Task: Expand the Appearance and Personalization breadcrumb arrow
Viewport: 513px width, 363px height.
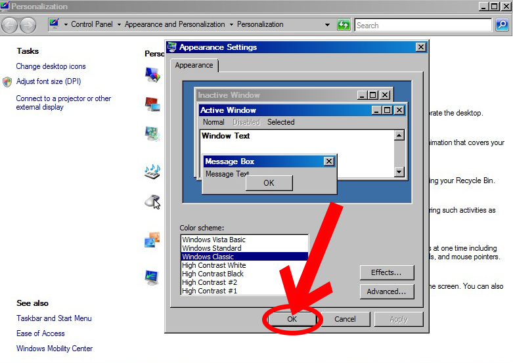Action: (231, 24)
